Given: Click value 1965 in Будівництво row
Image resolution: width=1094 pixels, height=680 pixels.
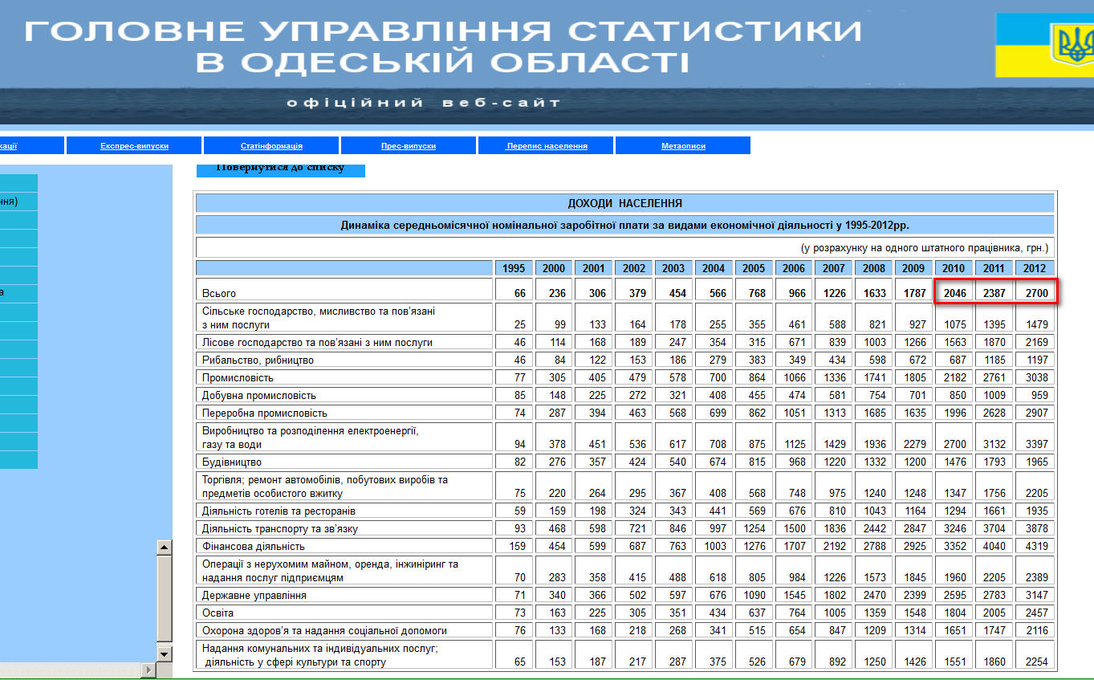Looking at the screenshot, I should tap(1035, 462).
